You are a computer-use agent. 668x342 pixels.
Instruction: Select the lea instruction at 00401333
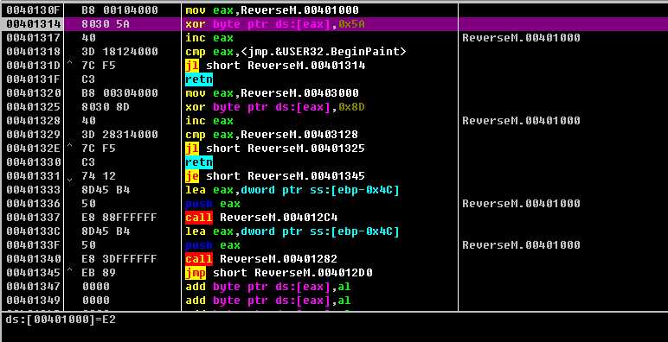(292, 190)
